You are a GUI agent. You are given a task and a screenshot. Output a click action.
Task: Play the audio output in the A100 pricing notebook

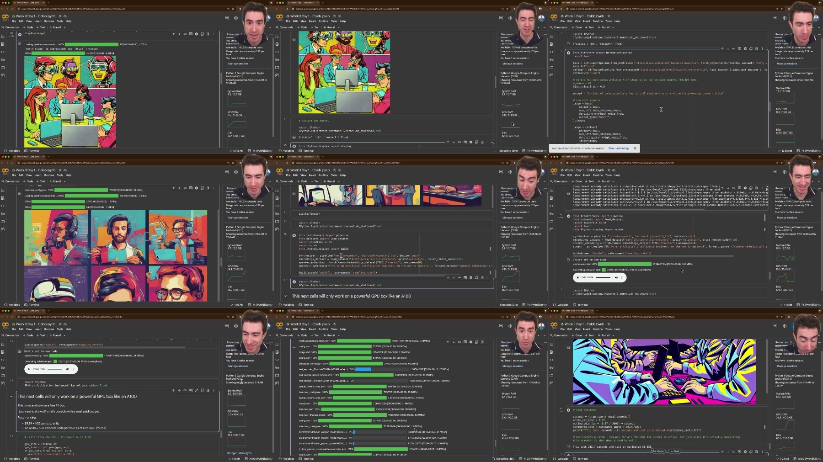pyautogui.click(x=29, y=369)
